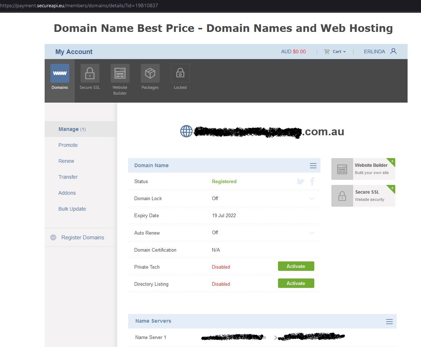This screenshot has height=347, width=421.
Task: Enable Directory Listing by clicking Activate
Action: [x=296, y=283]
